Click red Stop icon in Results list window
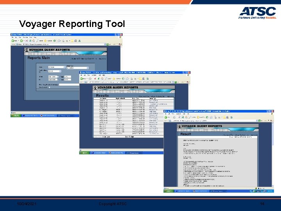 95,79
